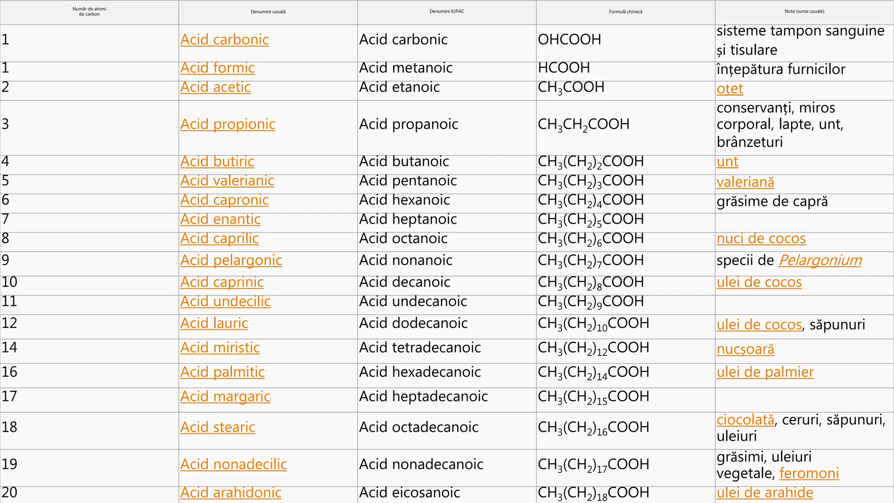Click the ulei de arahide link
This screenshot has width=894, height=503.
click(765, 493)
